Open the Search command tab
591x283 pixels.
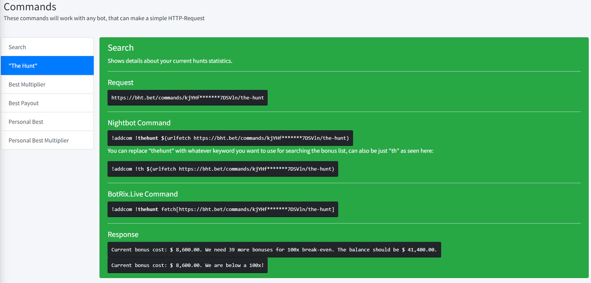point(47,47)
